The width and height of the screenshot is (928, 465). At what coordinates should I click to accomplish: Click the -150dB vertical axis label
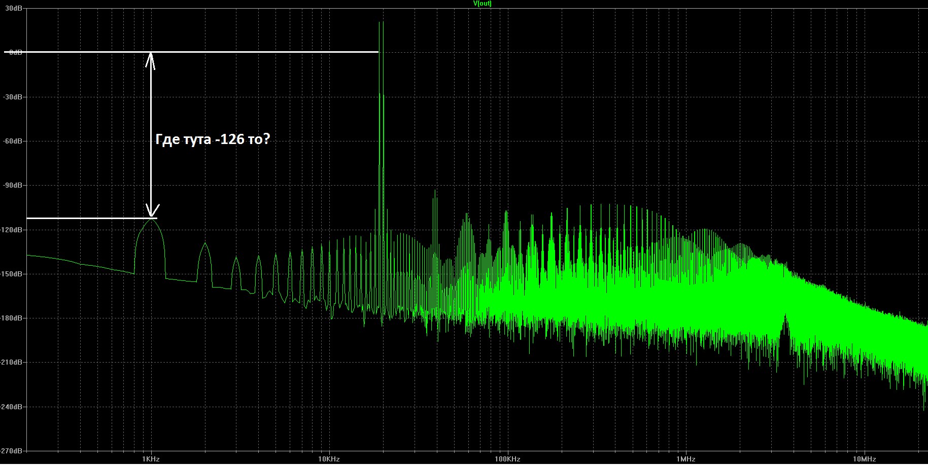tap(11, 274)
